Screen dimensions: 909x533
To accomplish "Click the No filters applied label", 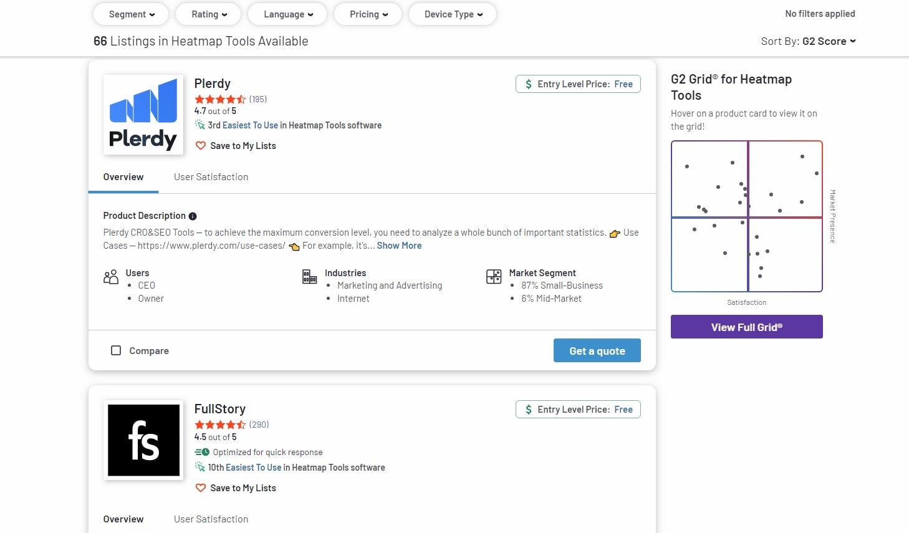I will 820,14.
